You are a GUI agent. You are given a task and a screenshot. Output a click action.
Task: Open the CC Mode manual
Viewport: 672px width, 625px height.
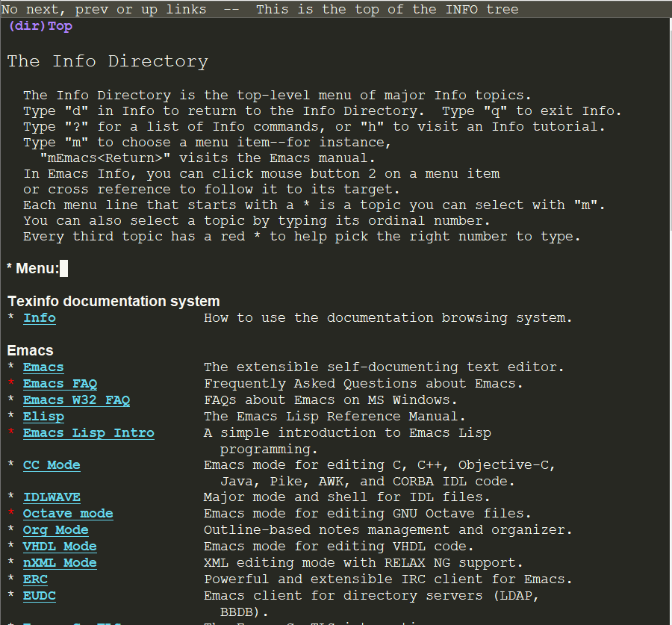point(52,464)
